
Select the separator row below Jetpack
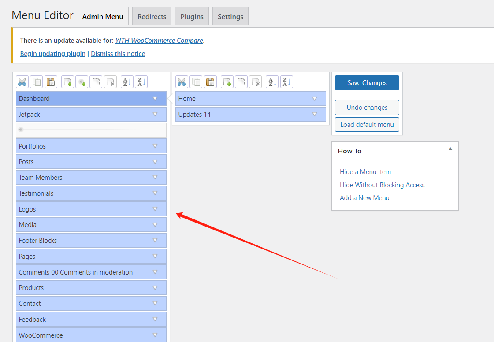coord(91,130)
